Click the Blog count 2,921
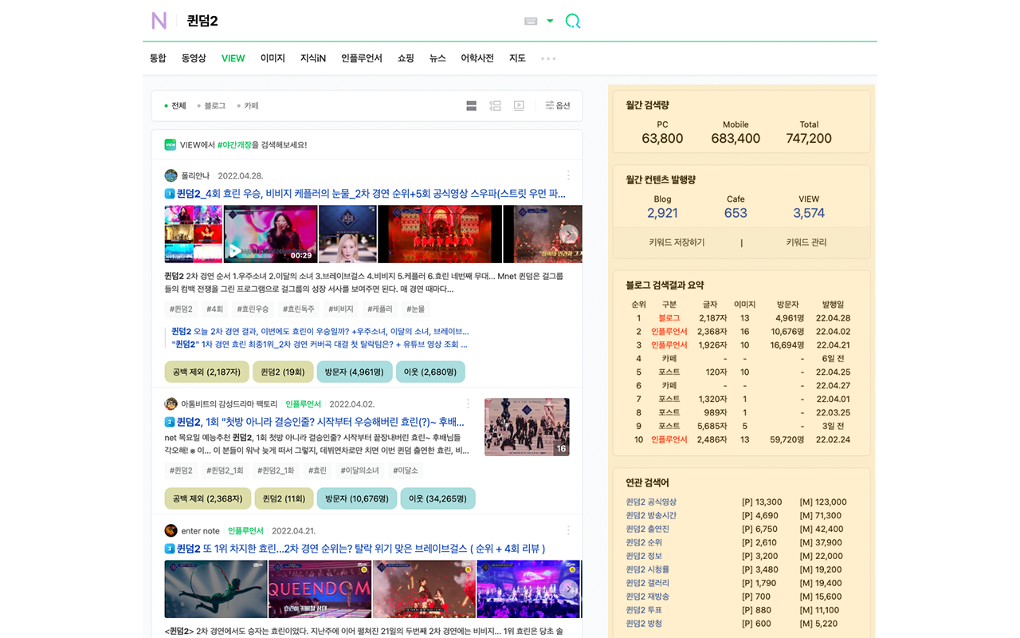The width and height of the screenshot is (1020, 638). (662, 213)
